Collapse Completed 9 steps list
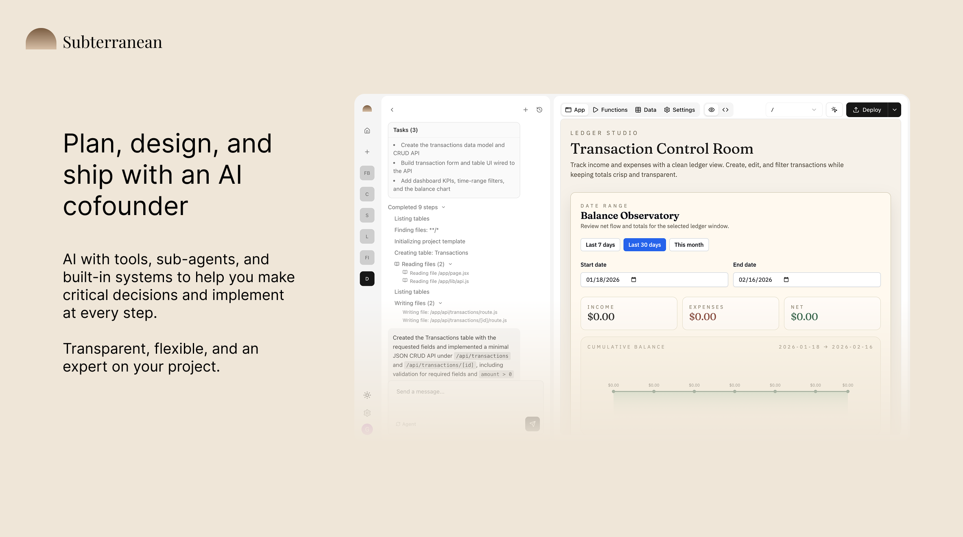The image size is (963, 537). (443, 207)
